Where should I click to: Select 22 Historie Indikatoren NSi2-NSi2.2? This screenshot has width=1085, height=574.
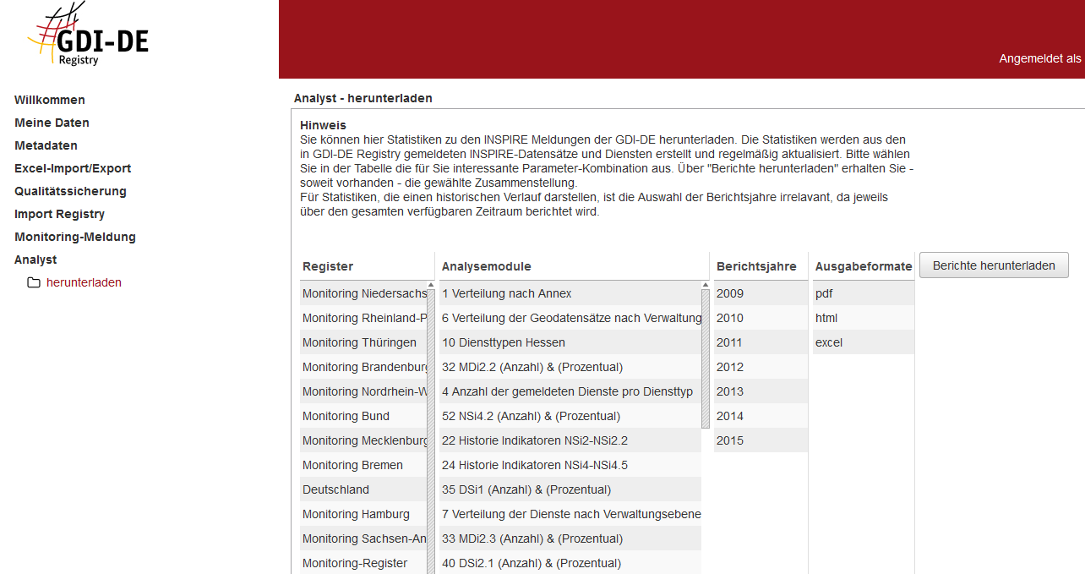(570, 440)
